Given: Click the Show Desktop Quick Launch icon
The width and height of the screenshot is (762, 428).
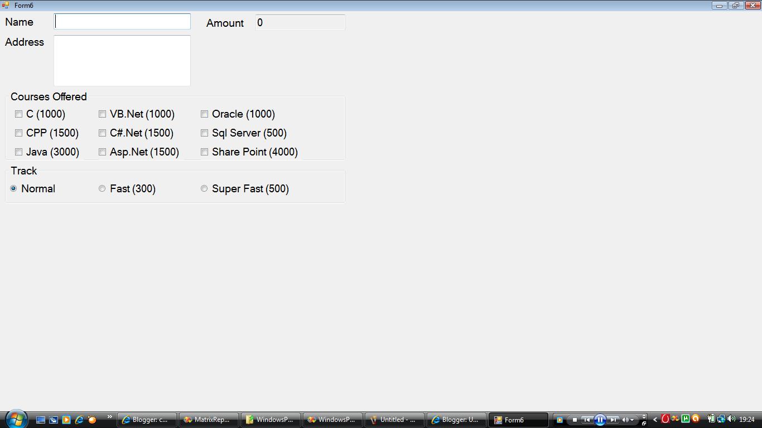Looking at the screenshot, I should [x=40, y=420].
